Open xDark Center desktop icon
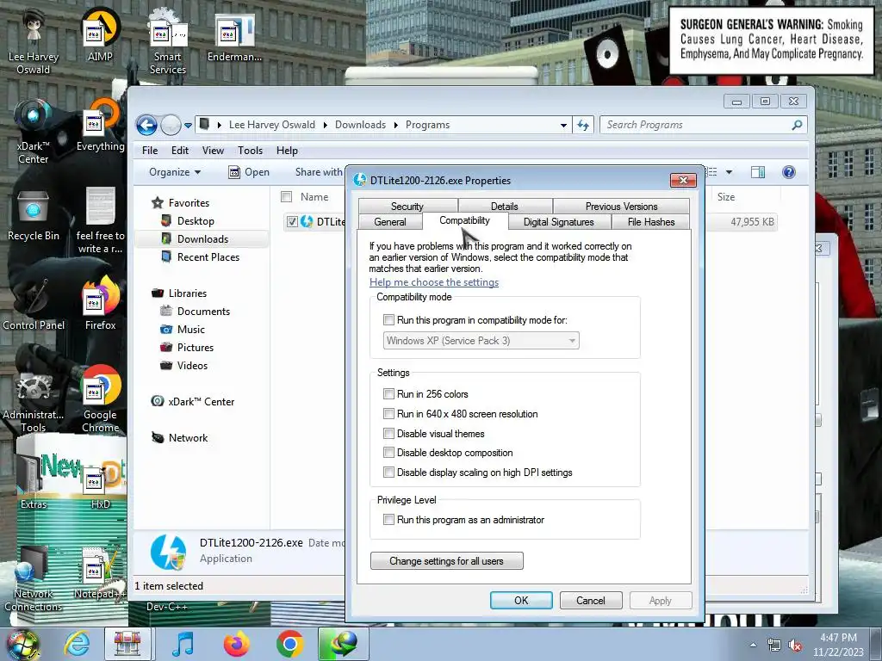 point(34,131)
